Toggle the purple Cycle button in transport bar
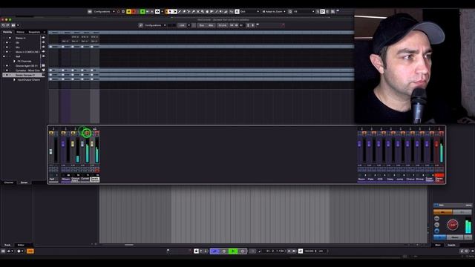Screen dimensions: 475x267 coord(214,251)
